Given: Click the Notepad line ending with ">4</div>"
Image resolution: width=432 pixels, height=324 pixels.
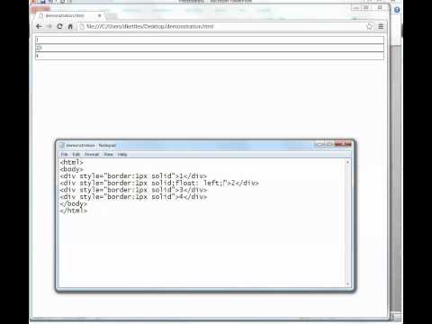Looking at the screenshot, I should click(133, 197).
